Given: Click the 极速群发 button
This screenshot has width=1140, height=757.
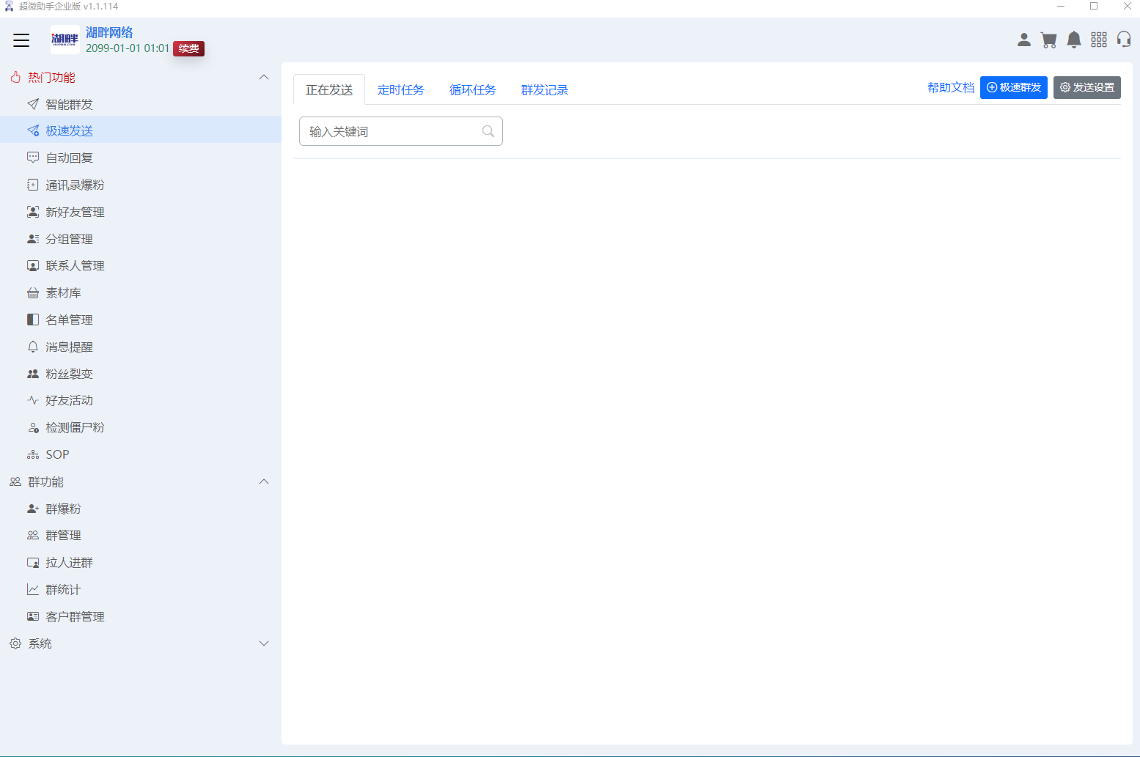Looking at the screenshot, I should pyautogui.click(x=1014, y=87).
